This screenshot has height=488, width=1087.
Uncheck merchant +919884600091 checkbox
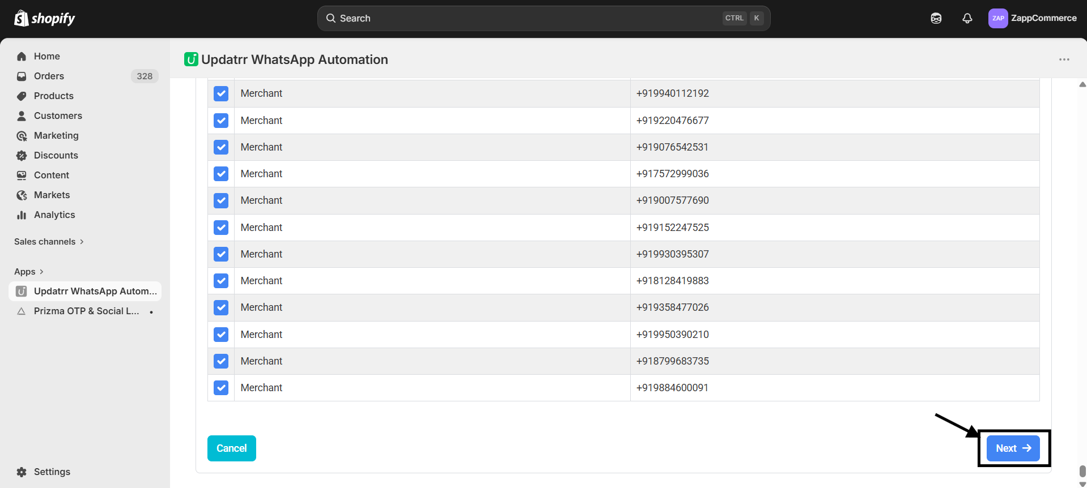tap(221, 388)
